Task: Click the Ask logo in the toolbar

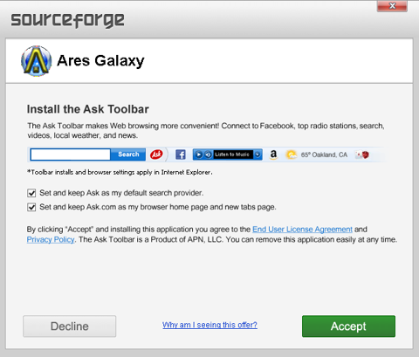Action: pyautogui.click(x=156, y=154)
